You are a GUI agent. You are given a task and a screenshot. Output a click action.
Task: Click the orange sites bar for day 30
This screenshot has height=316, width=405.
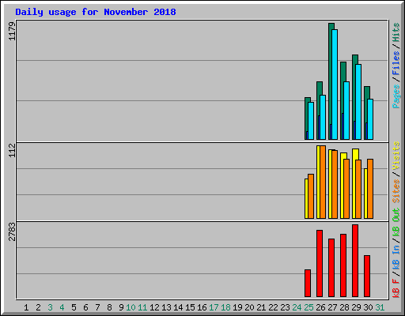pos(370,189)
